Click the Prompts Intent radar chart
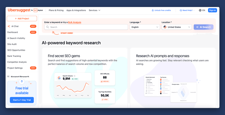Image resolution: width=225 pixels, height=115 pixels. coord(183,92)
